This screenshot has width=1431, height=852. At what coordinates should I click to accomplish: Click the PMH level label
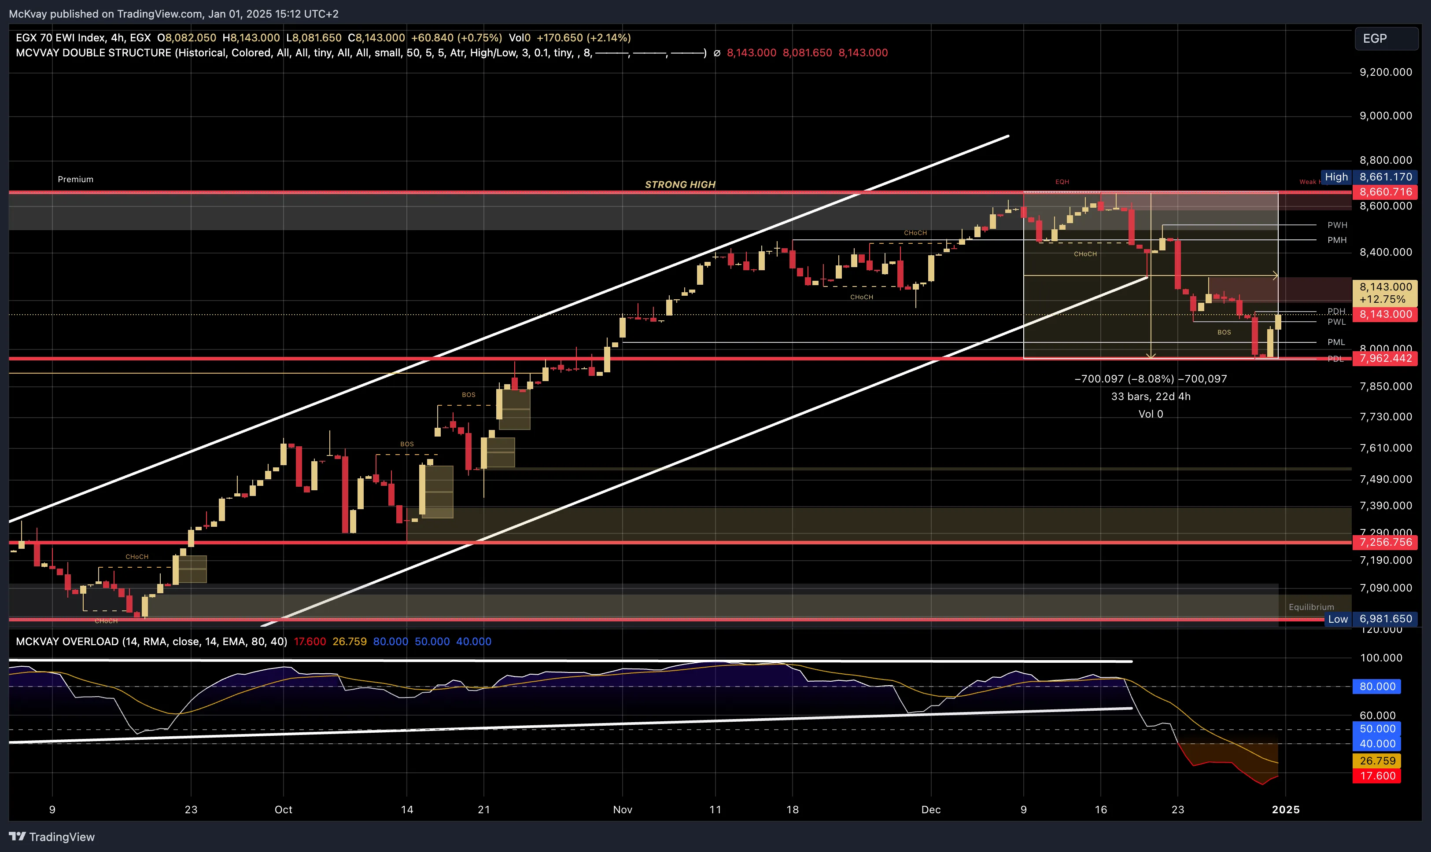1337,240
